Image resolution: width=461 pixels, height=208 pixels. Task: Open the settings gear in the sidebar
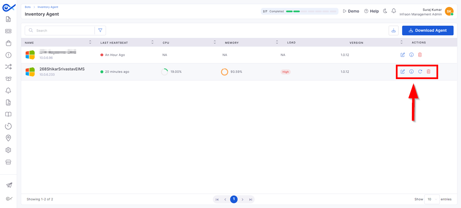8,150
